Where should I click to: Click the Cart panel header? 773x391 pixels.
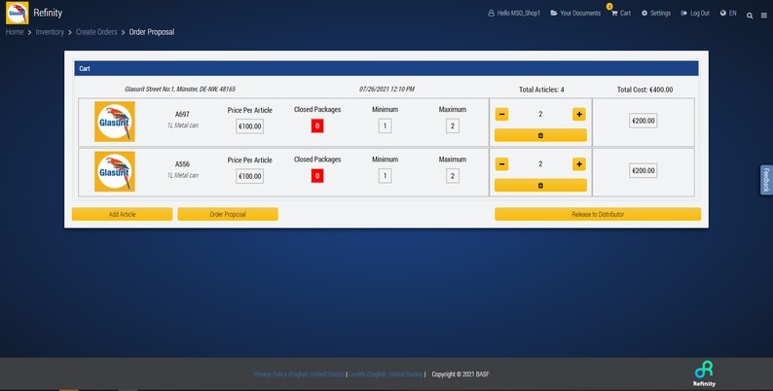(386, 68)
